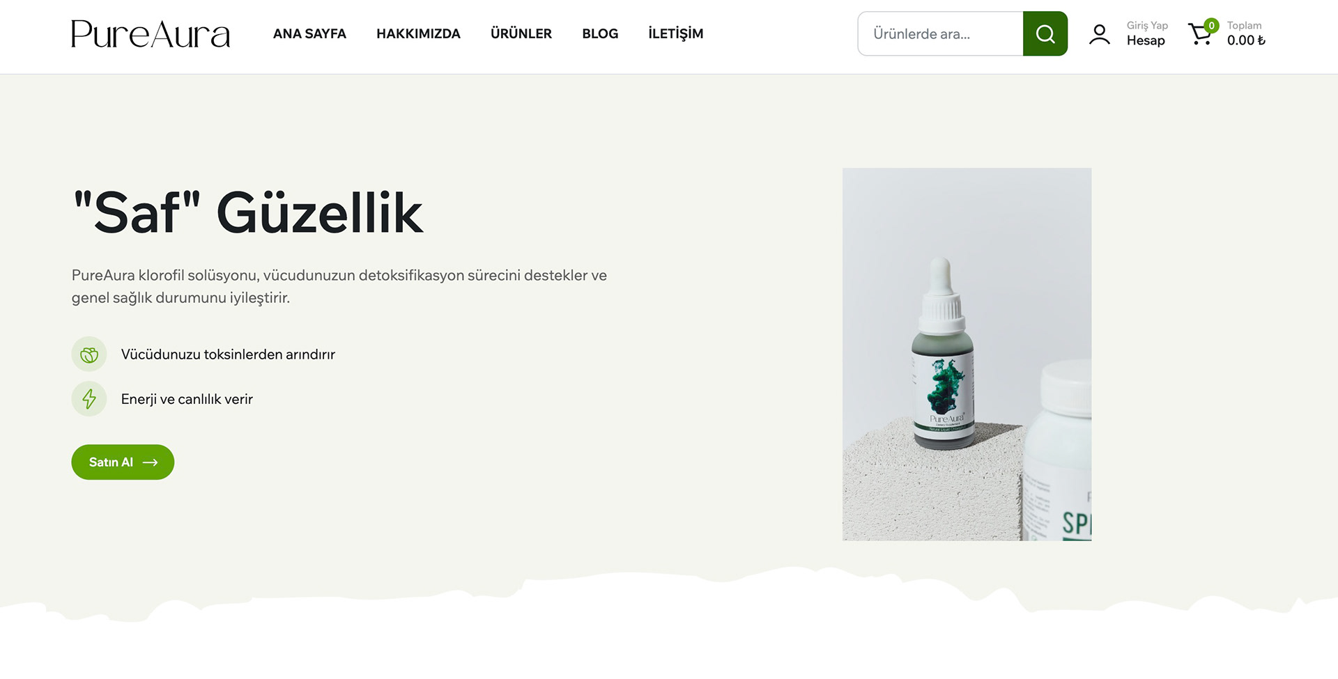This screenshot has width=1338, height=679.
Task: Click the Toplam 0.00 ₺ cart total
Action: (x=1246, y=33)
